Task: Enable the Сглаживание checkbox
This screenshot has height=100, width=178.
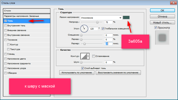Action: click(x=94, y=56)
